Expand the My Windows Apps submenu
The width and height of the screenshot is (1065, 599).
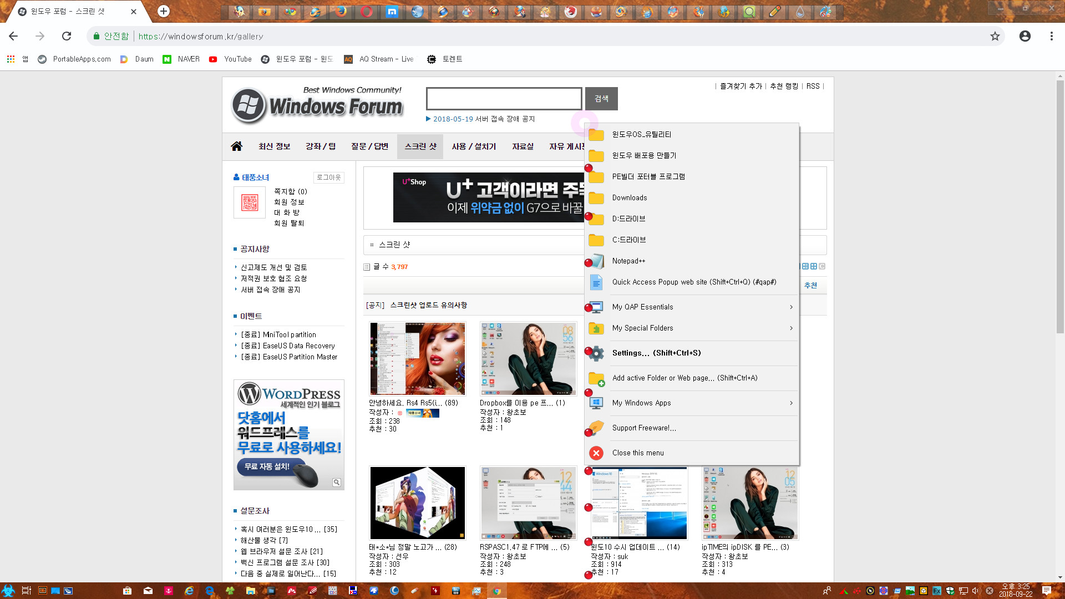pos(692,403)
